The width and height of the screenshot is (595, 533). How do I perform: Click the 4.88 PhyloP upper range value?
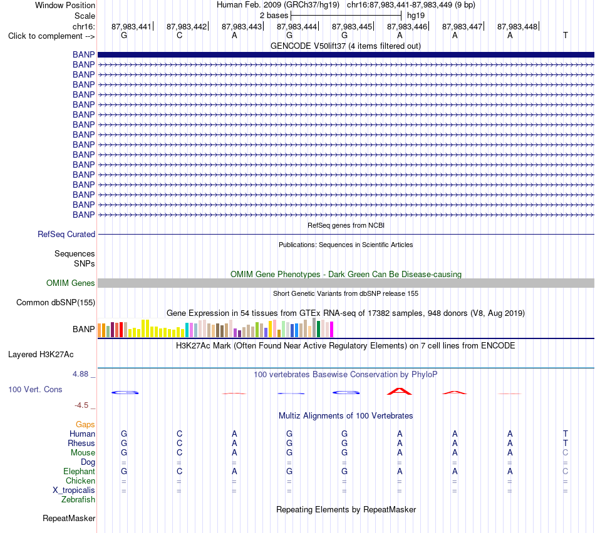(80, 373)
